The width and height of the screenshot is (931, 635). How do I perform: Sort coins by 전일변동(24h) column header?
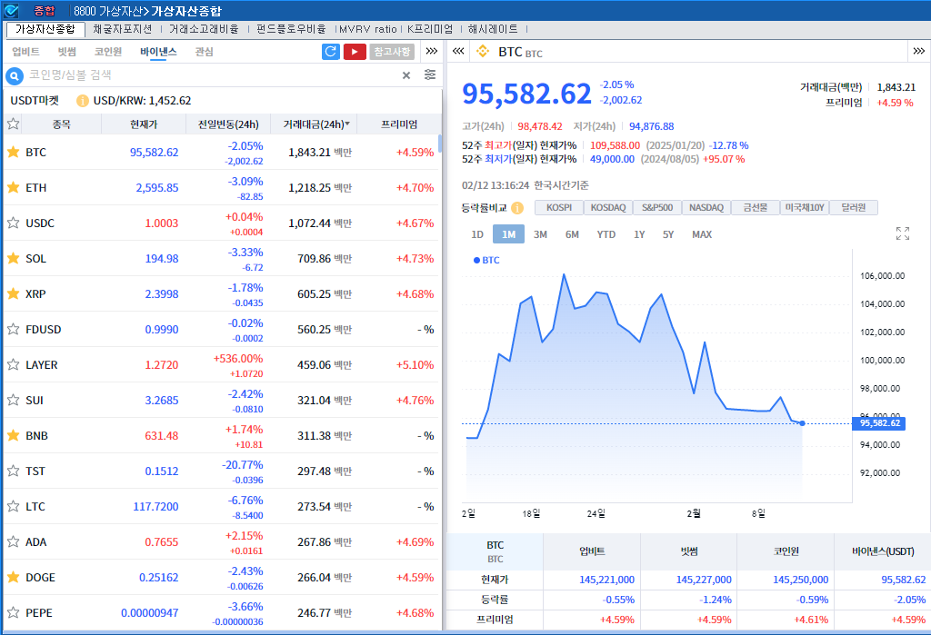click(x=227, y=123)
